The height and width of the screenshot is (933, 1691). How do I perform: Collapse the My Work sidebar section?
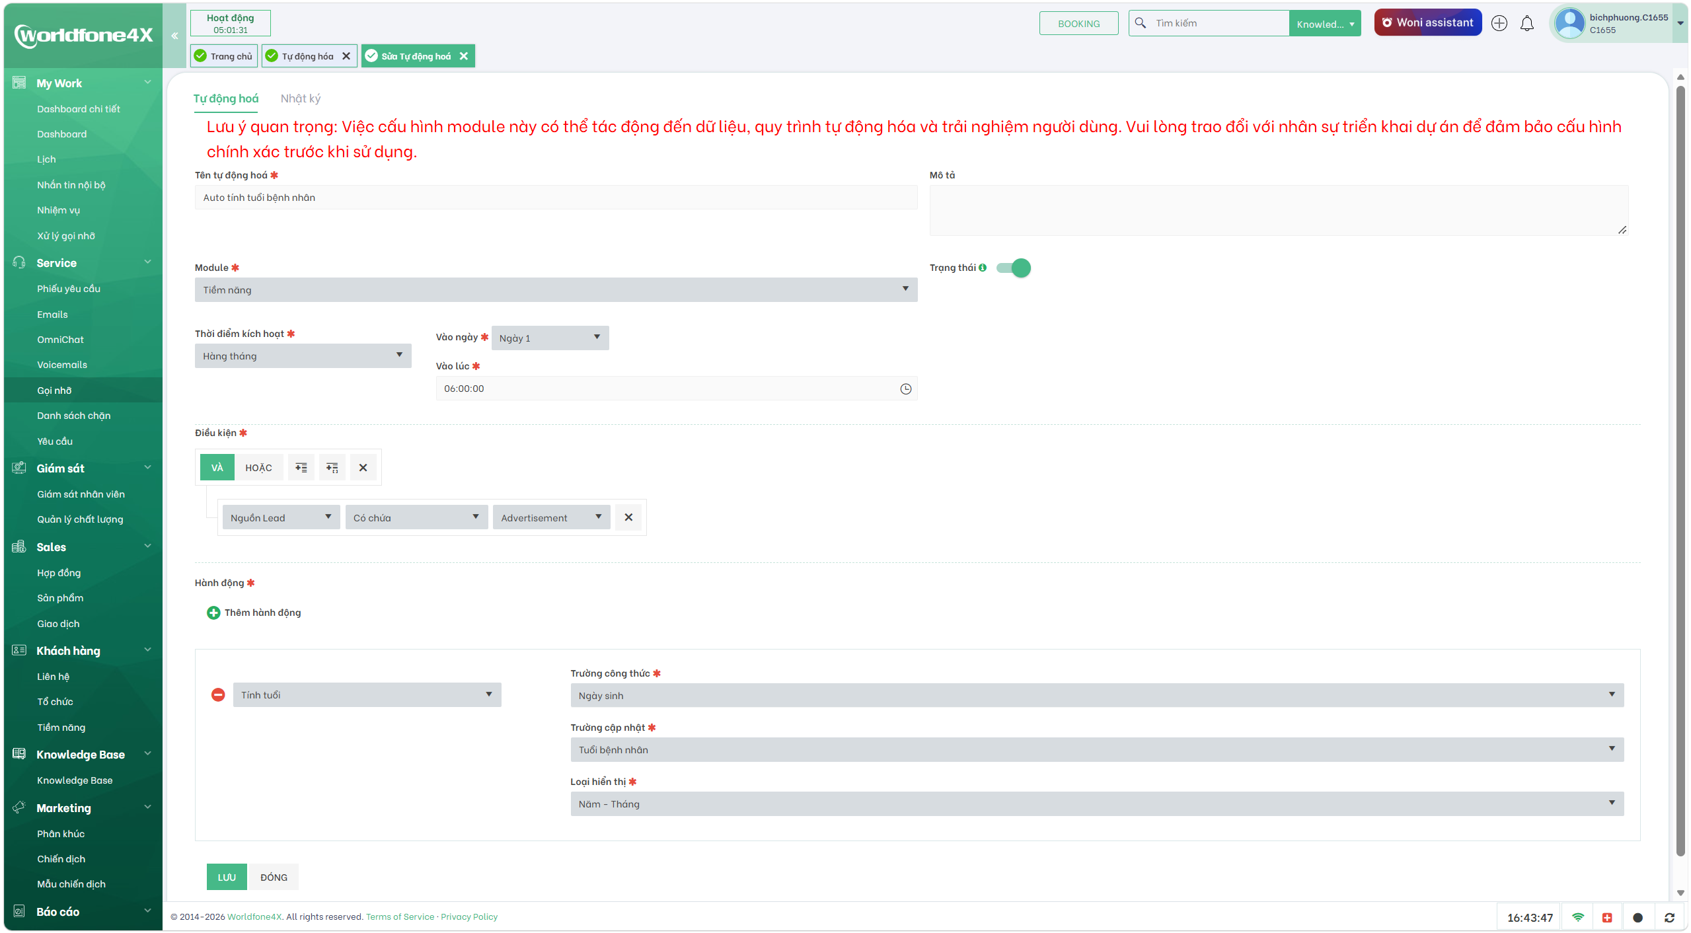pyautogui.click(x=147, y=83)
